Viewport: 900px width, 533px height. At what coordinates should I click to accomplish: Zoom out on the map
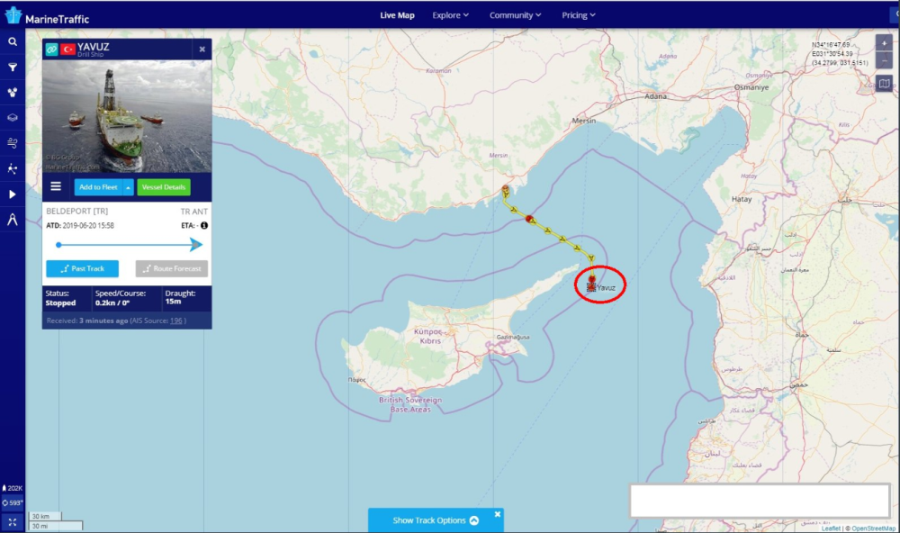(884, 59)
